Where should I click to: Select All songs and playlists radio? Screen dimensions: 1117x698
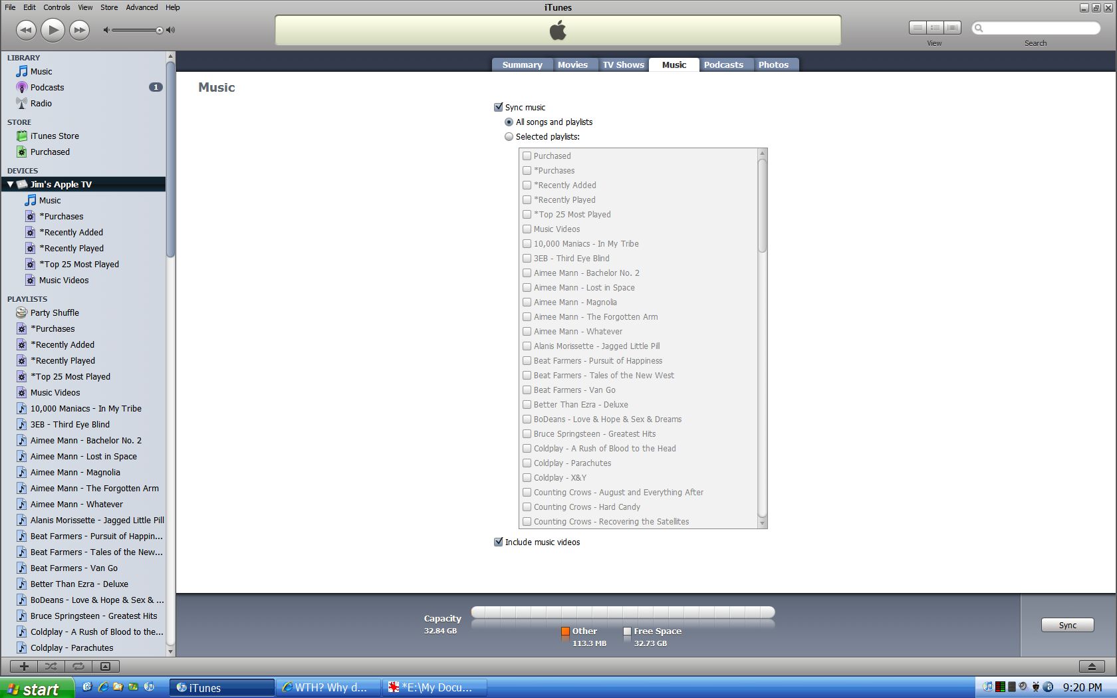click(509, 122)
